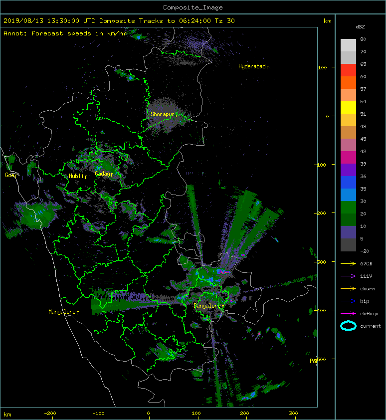Click the 'km' unit label beside the header
Screen dimensions: 386x420
pos(328,21)
